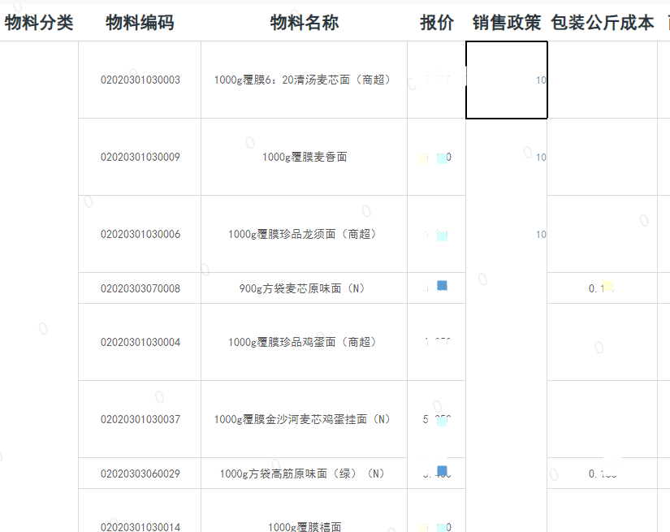Select cell with code 02020301030004
The width and height of the screenshot is (670, 532).
[x=140, y=342]
